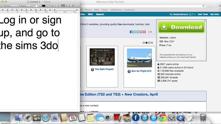Select fourth carousel dot
This screenshot has height=124, width=221.
pyautogui.click(x=152, y=43)
